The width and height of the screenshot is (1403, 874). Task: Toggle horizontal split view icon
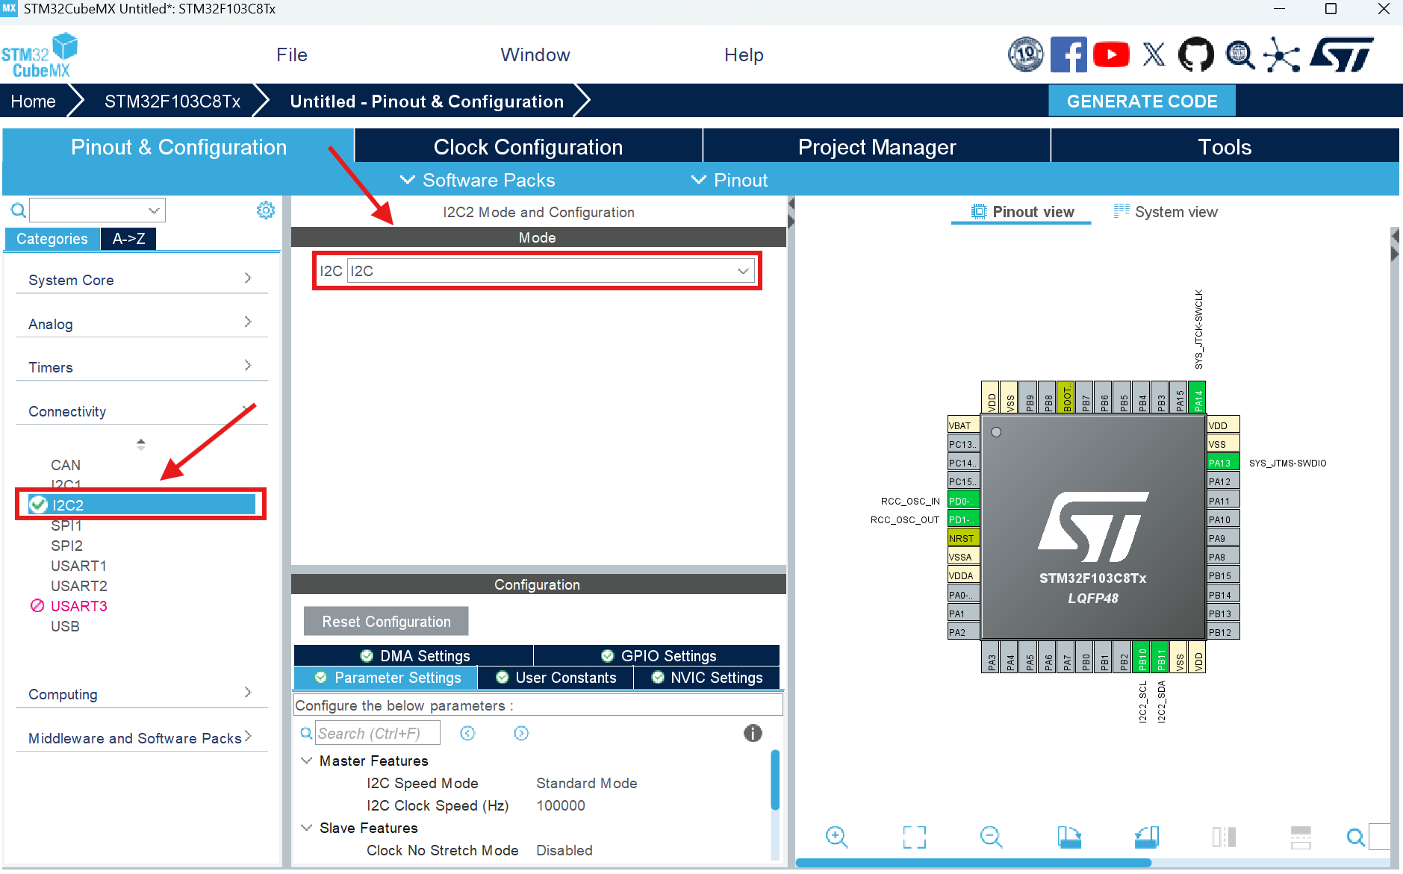coord(1301,837)
